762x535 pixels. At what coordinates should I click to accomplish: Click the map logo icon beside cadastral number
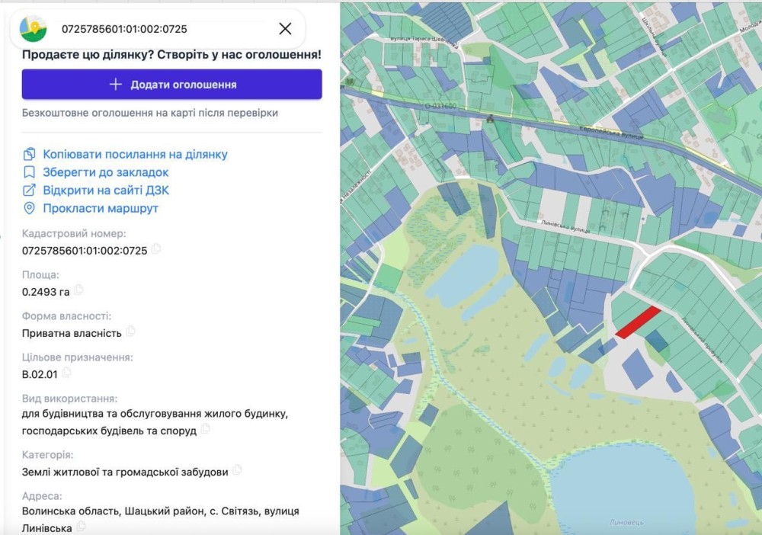click(x=33, y=29)
